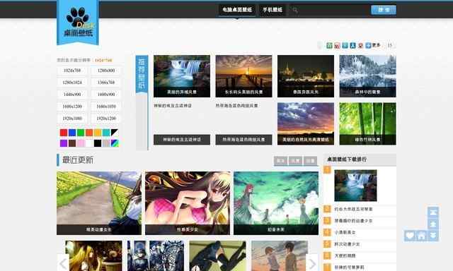This screenshot has height=271, width=453.
Task: Click the home floating icon
Action: click(x=422, y=236)
